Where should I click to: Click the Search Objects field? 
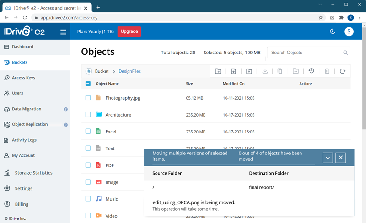[304, 53]
